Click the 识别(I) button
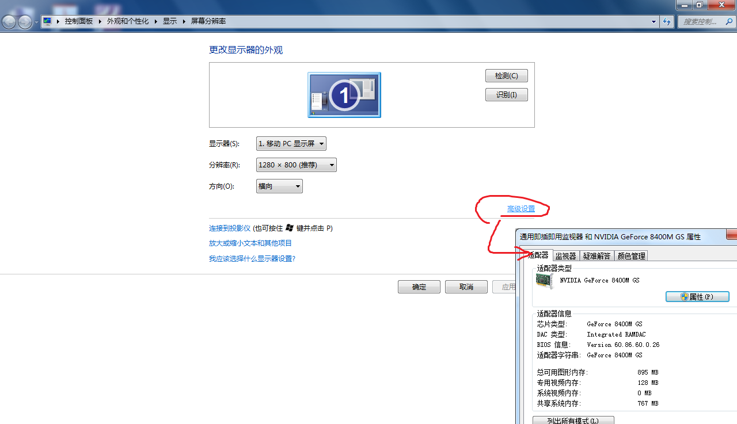This screenshot has height=424, width=737. 507,94
